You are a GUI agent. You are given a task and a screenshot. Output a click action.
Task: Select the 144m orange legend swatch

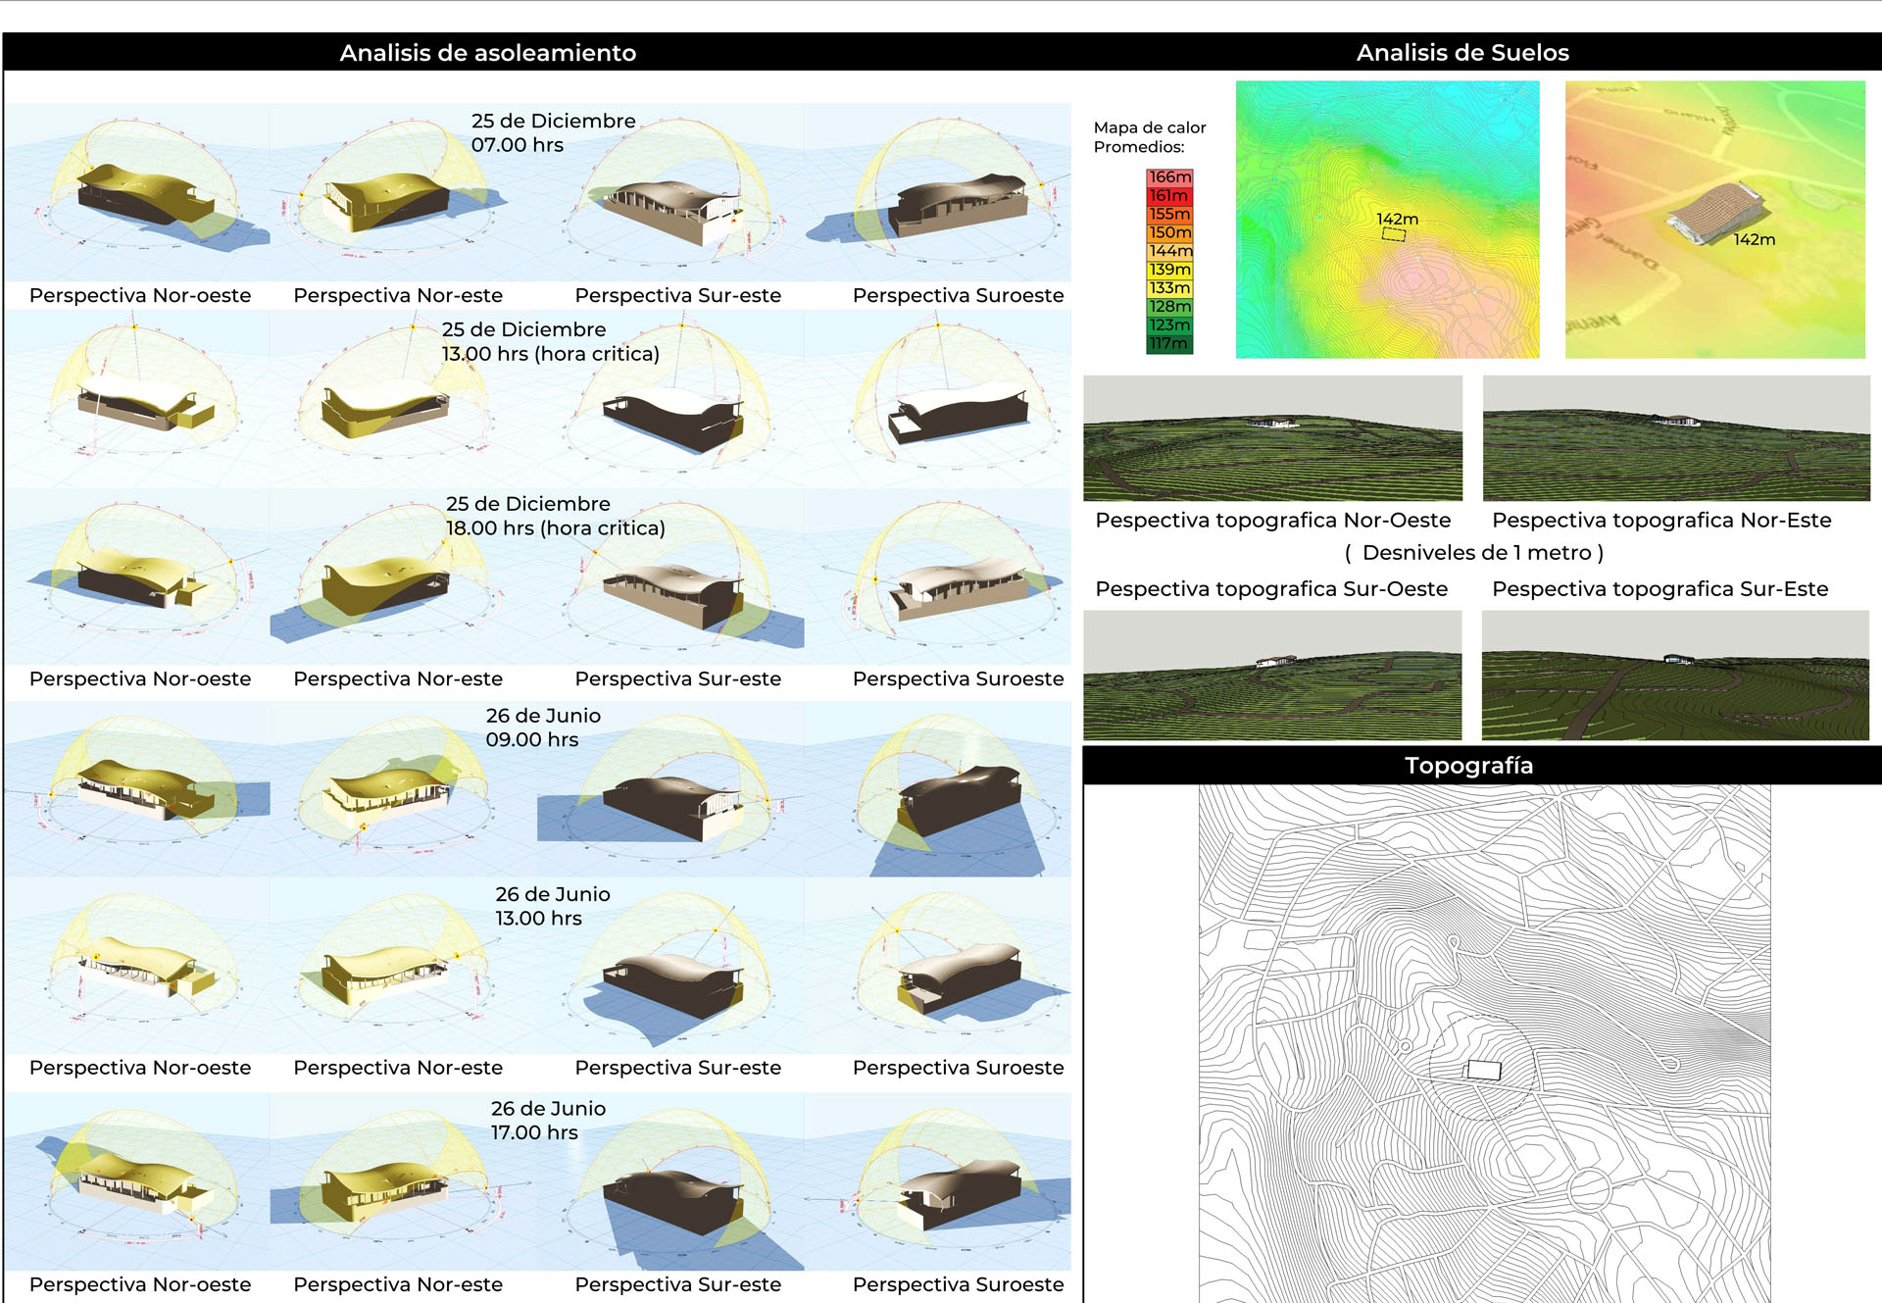point(1169,251)
